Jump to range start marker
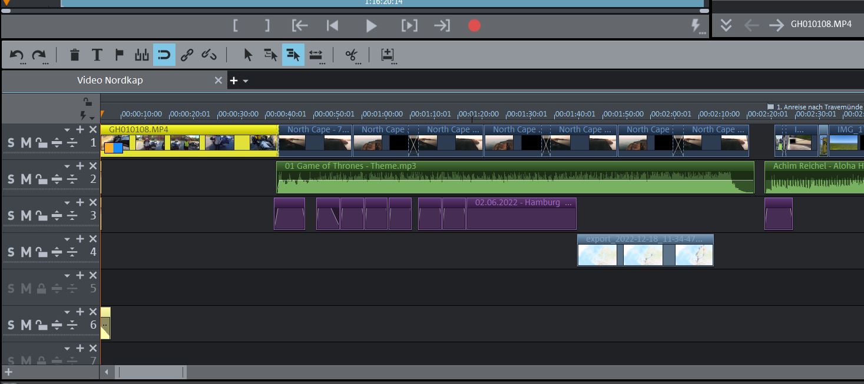The image size is (864, 384). tap(300, 25)
